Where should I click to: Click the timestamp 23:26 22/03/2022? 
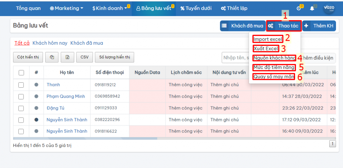[x=303, y=108]
